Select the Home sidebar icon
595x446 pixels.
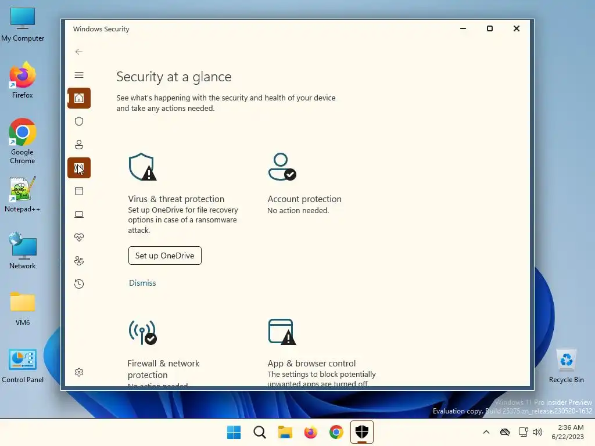coord(79,98)
